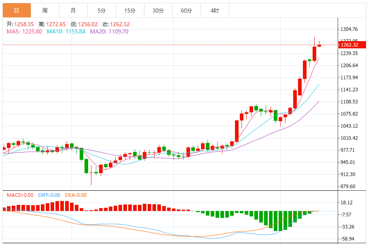368x244 pixels.
Task: Open the 15分 timeframe tab
Action: click(130, 10)
